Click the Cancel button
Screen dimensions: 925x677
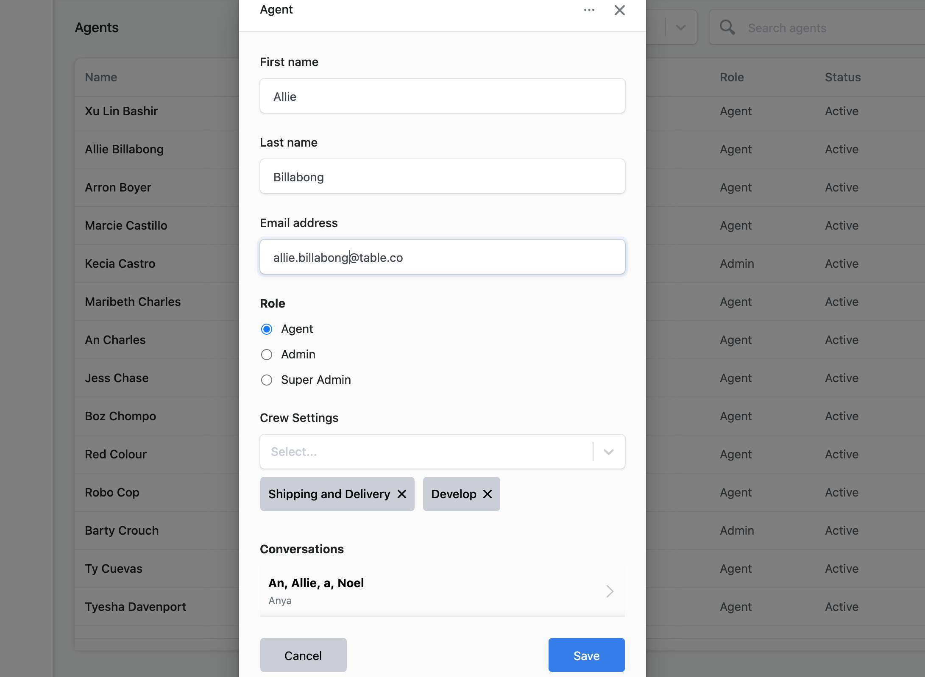coord(303,655)
